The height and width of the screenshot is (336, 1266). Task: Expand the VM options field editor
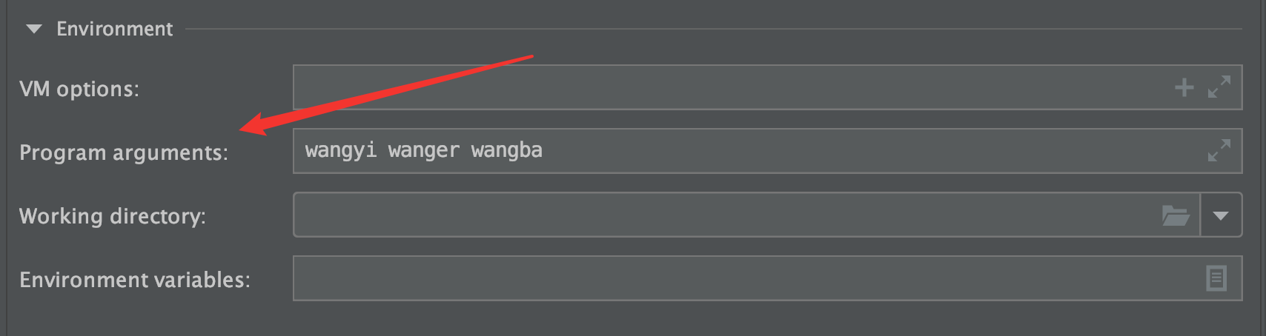pos(1219,87)
